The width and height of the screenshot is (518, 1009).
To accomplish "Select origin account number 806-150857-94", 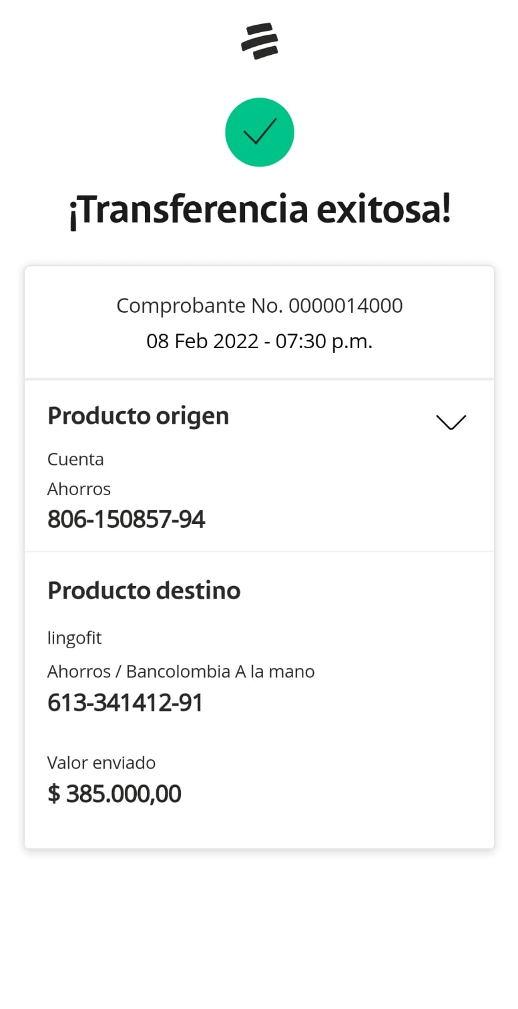I will 126,520.
